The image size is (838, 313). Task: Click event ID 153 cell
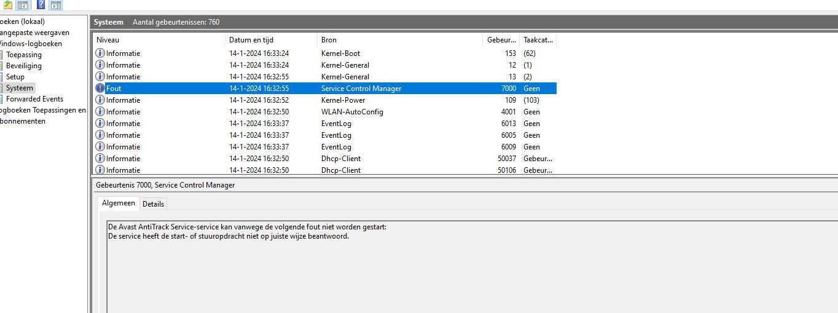(x=511, y=53)
